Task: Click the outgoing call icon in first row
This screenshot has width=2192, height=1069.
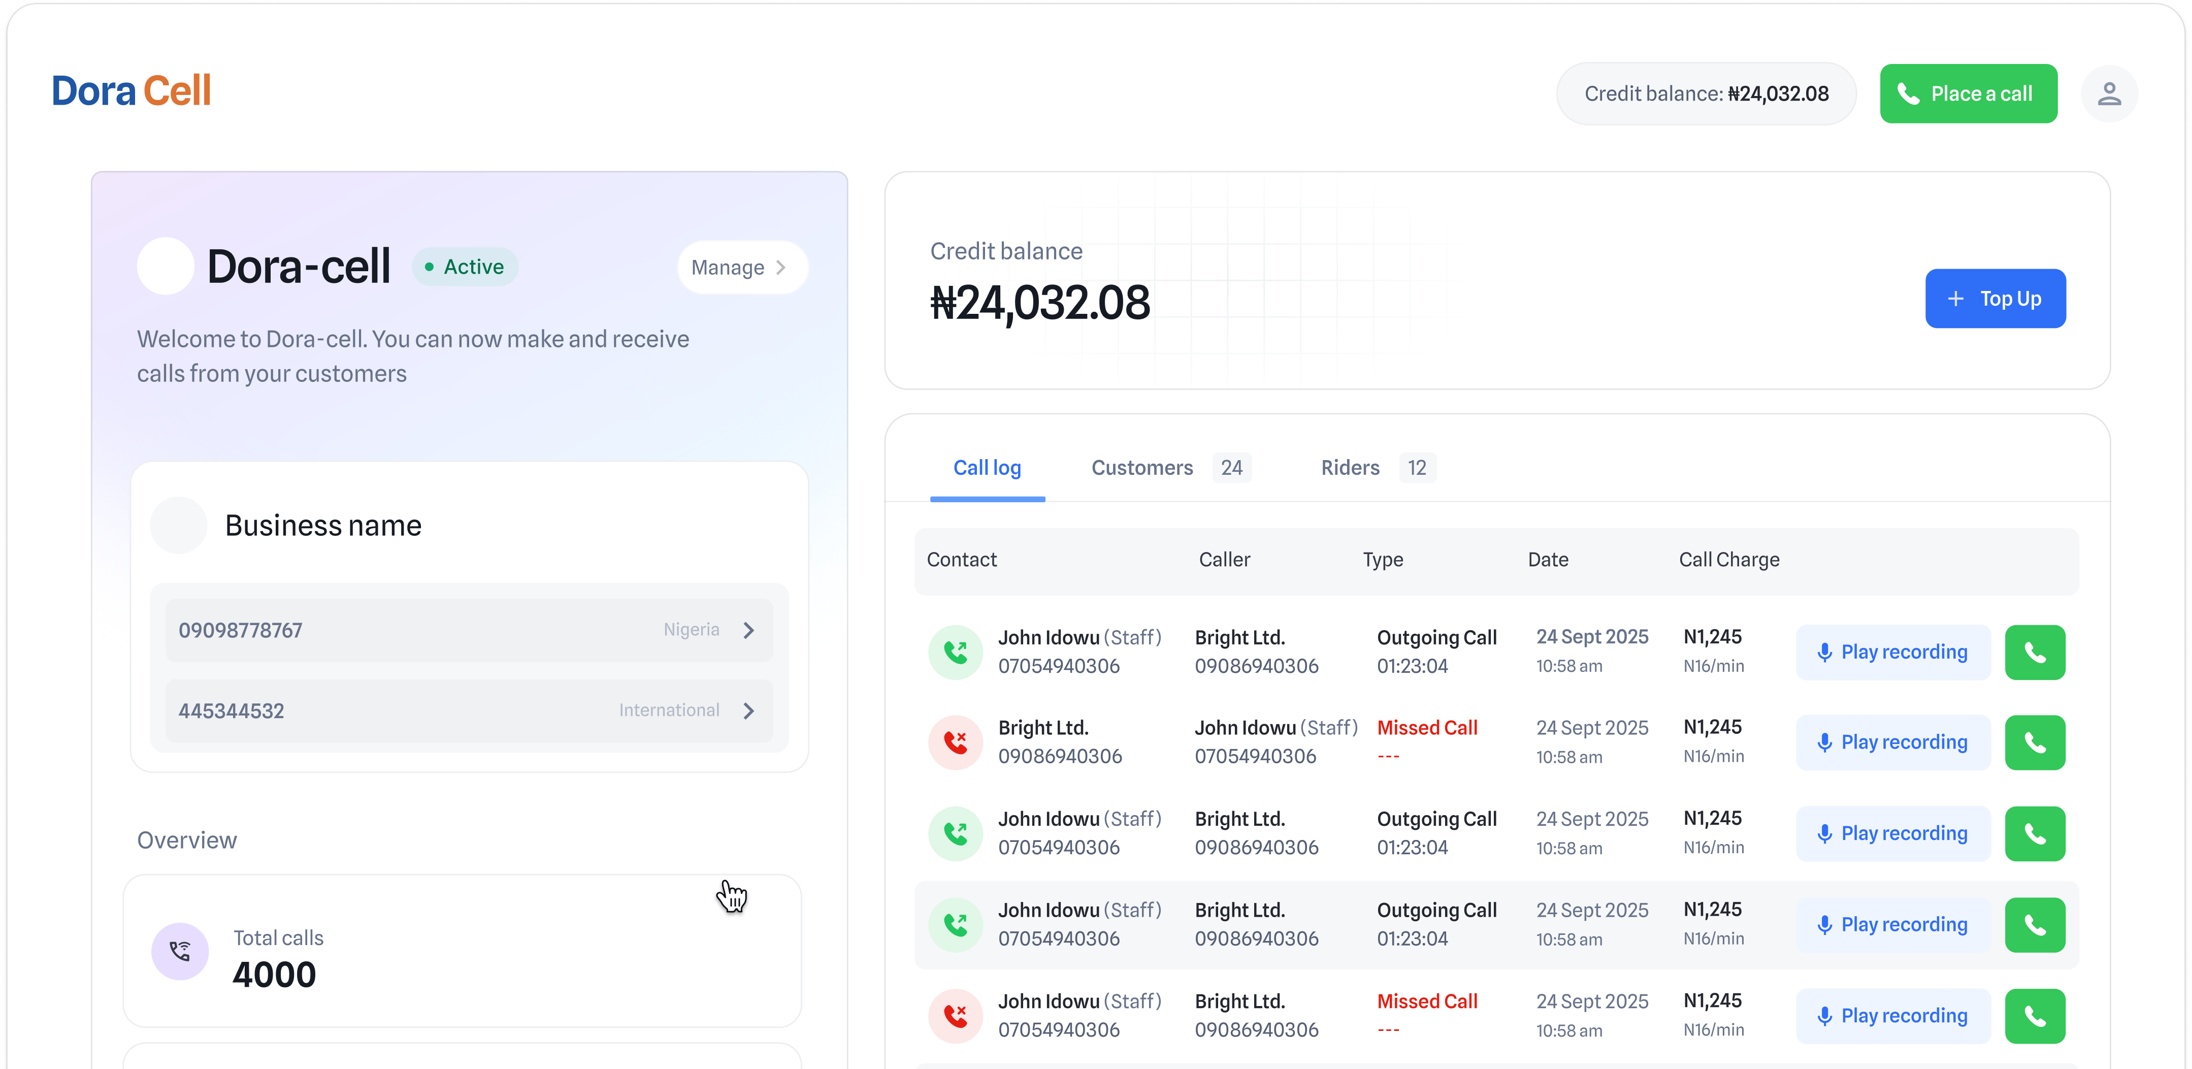Action: point(956,652)
